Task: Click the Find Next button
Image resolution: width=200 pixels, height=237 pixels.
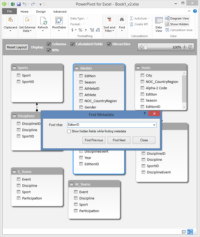Action: click(x=119, y=140)
